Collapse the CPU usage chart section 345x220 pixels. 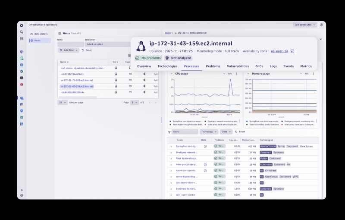click(x=171, y=74)
